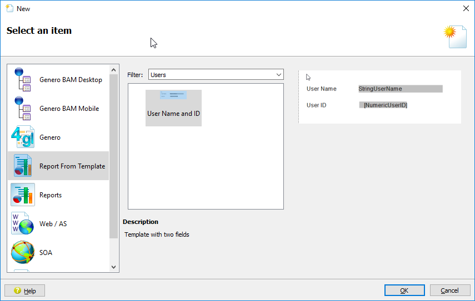Click the StringUserName preview field
This screenshot has height=301, width=475.
400,89
